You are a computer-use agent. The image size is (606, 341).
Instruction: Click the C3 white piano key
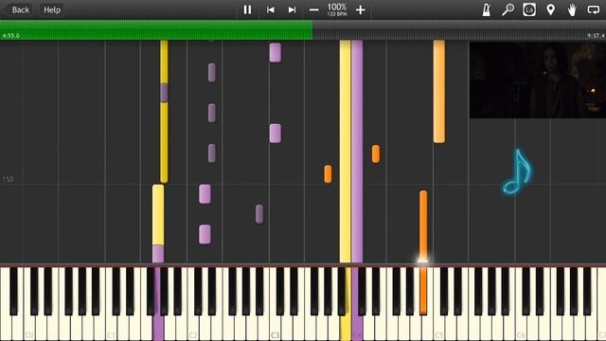click(275, 329)
